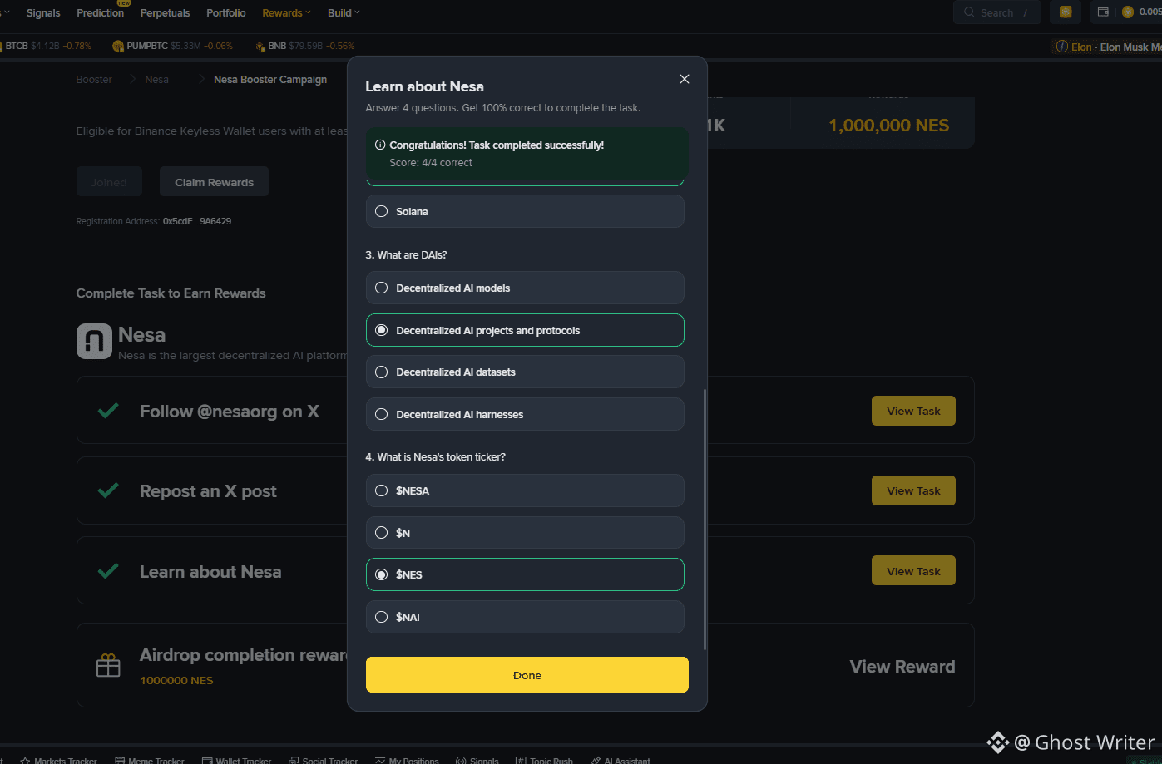Open Social Tracker in the bottom bar

click(x=324, y=760)
